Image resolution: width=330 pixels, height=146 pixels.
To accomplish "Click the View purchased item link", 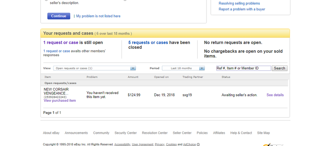I will tap(60, 100).
